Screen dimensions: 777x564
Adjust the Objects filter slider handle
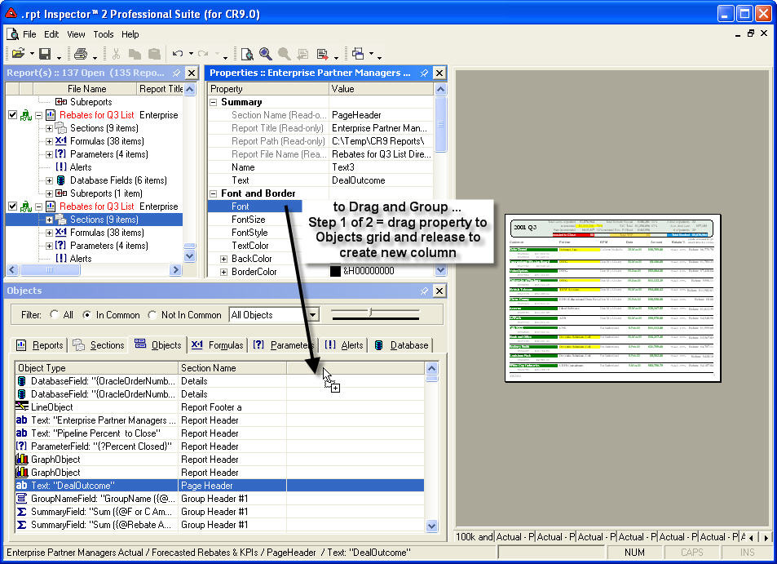pos(371,312)
